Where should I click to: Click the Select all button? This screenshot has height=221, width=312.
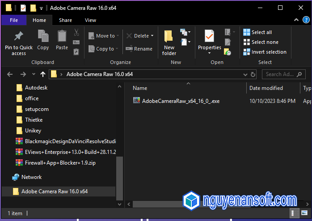[x=257, y=32]
